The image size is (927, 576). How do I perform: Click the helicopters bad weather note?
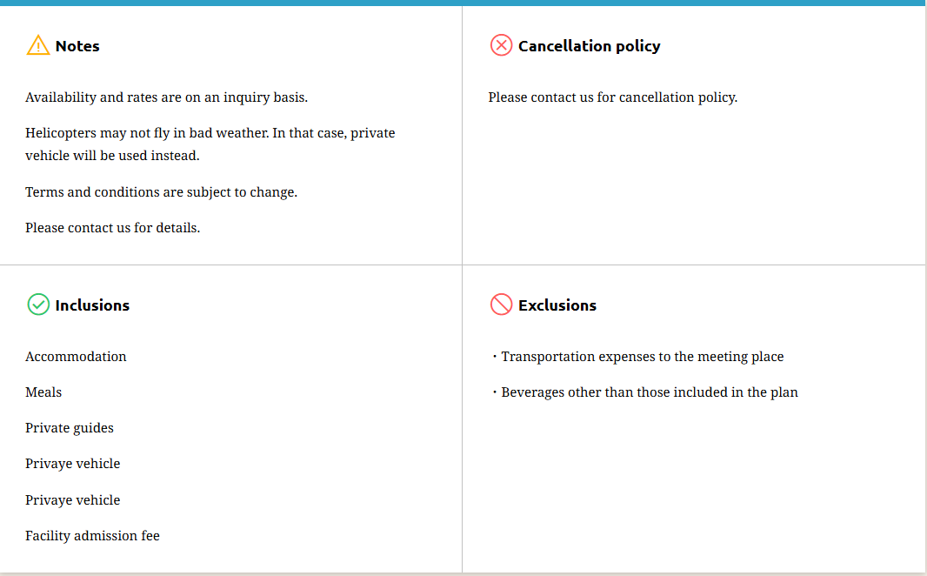(210, 144)
